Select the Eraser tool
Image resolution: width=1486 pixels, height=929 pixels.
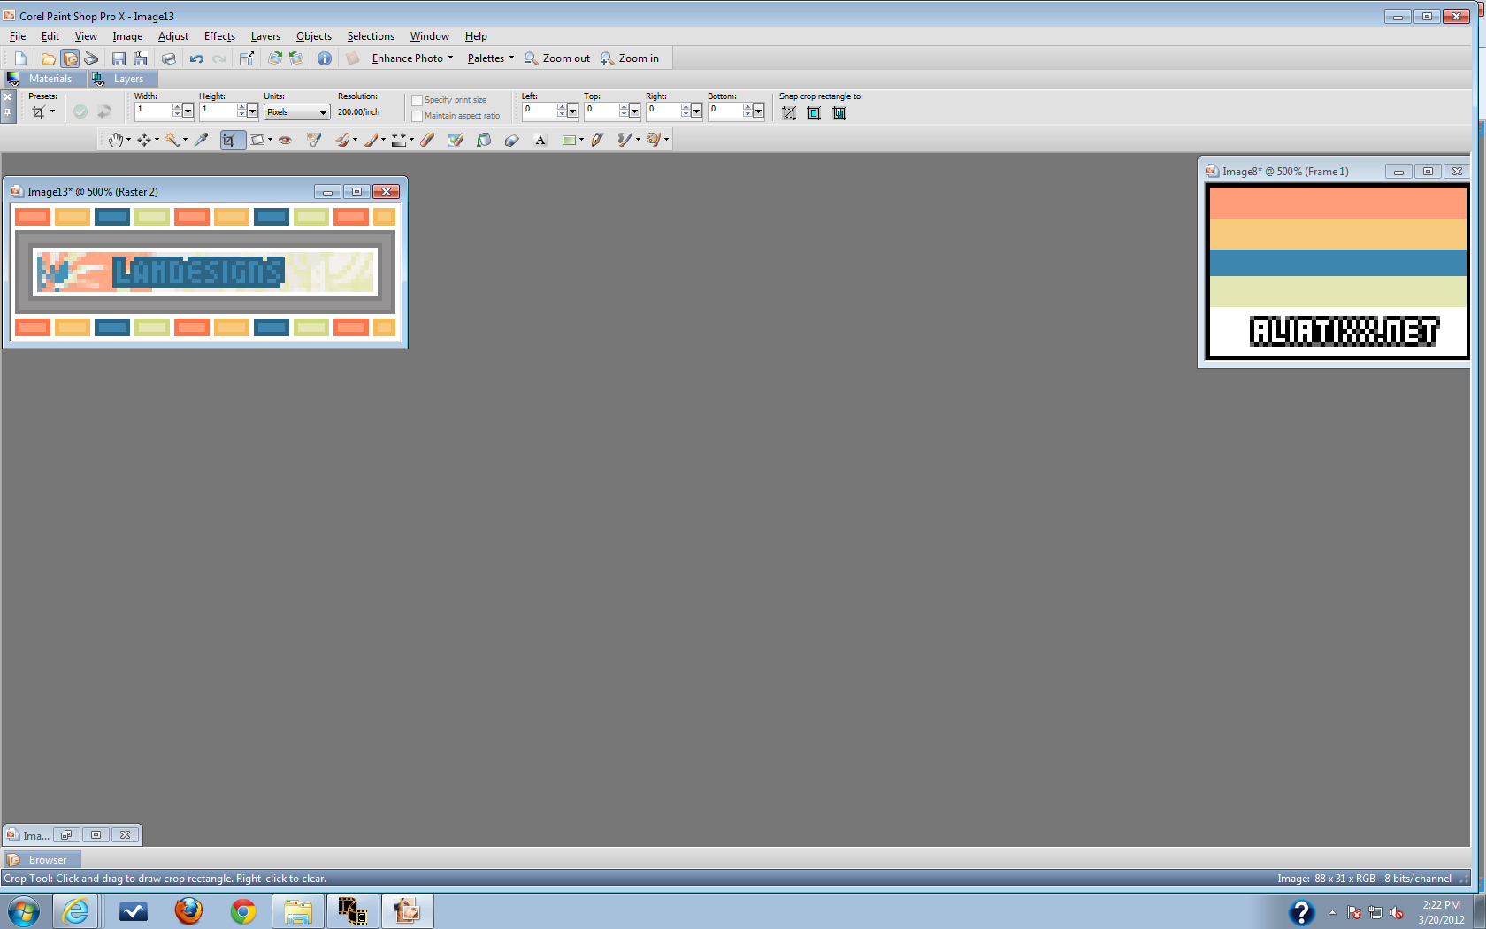click(426, 140)
